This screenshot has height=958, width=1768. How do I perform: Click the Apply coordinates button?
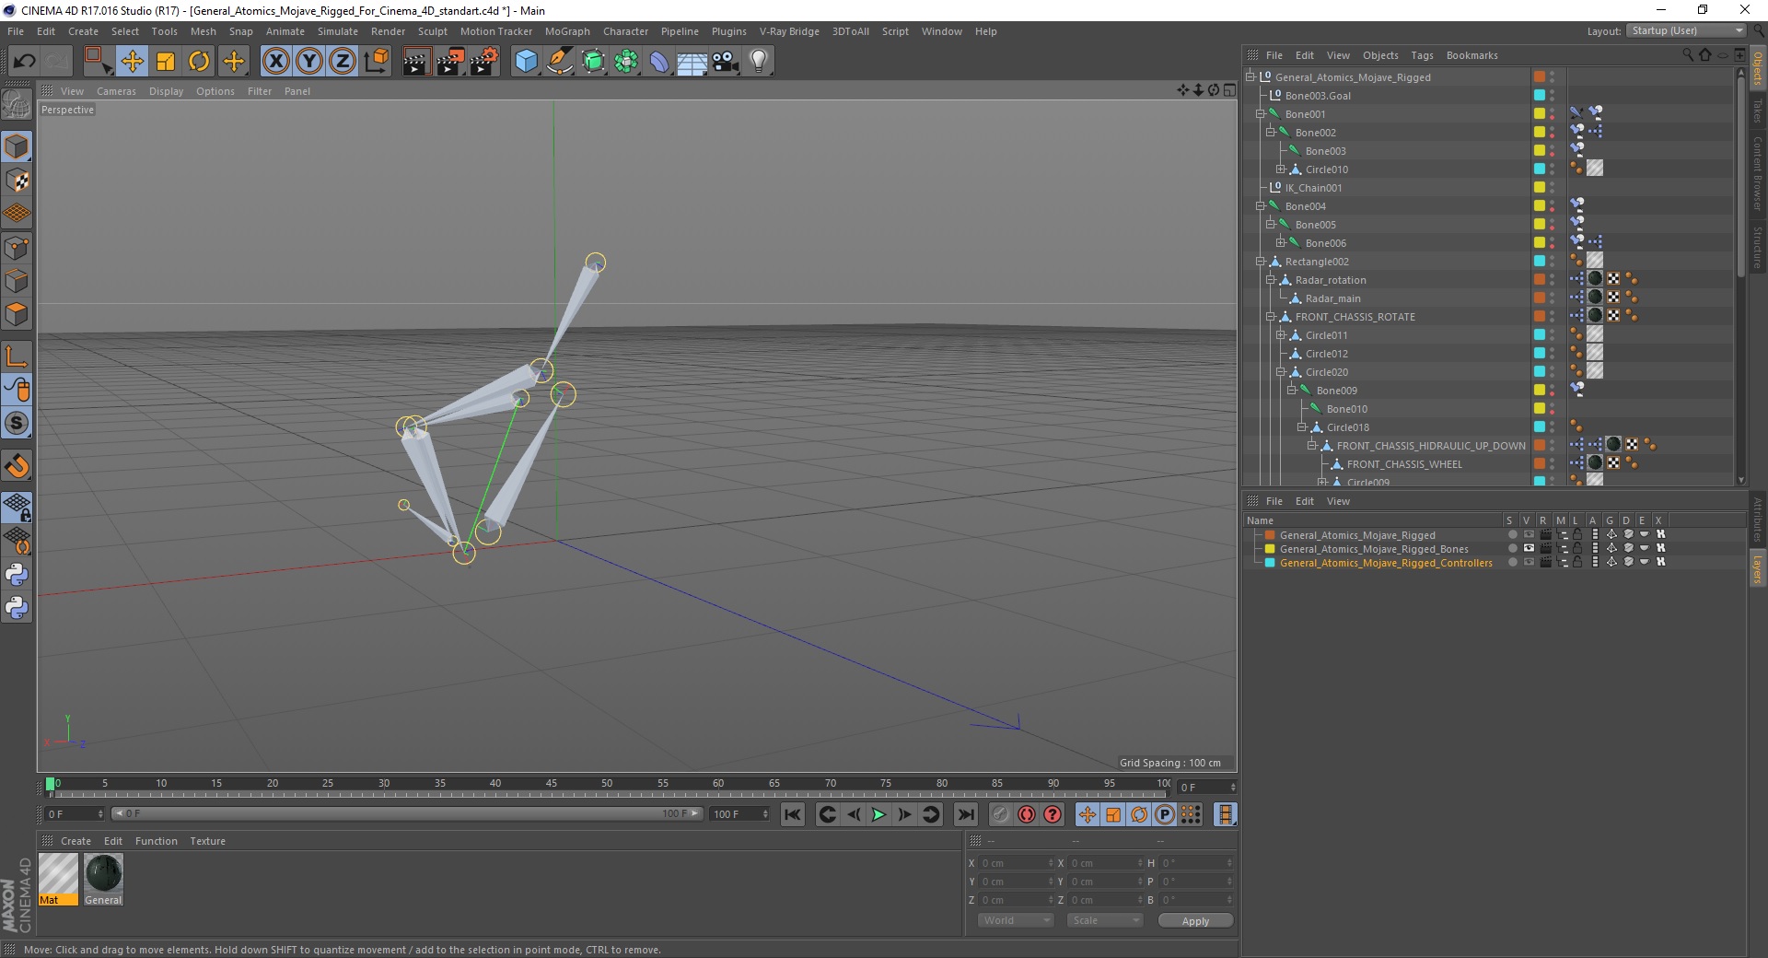click(x=1195, y=921)
